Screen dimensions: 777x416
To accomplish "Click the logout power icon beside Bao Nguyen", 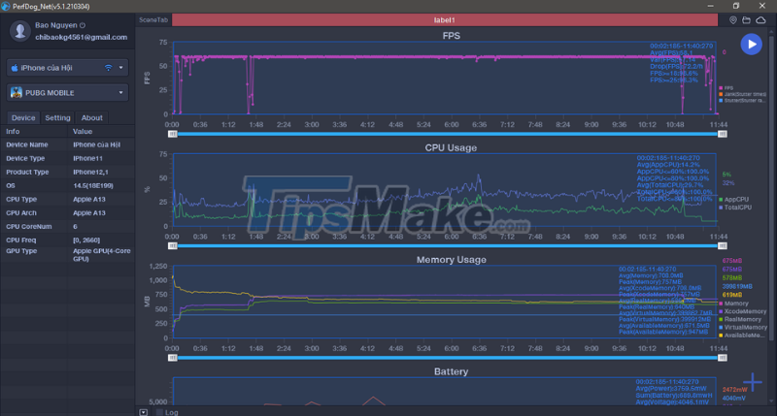I will tap(82, 25).
